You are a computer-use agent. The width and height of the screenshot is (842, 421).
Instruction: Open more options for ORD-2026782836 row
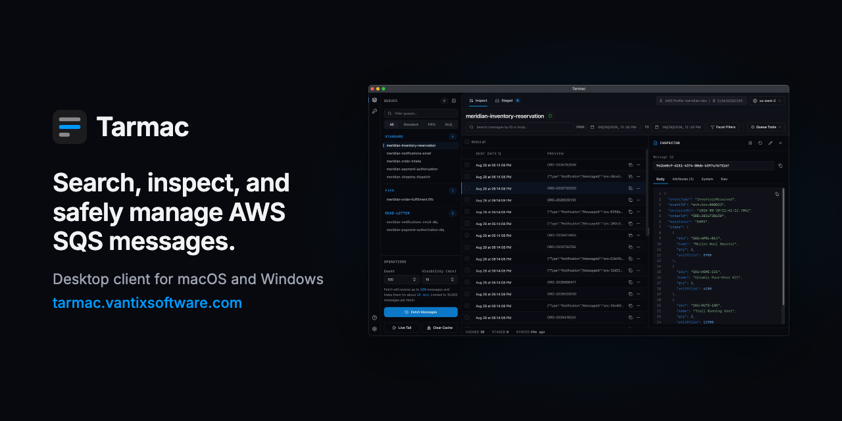(638, 165)
